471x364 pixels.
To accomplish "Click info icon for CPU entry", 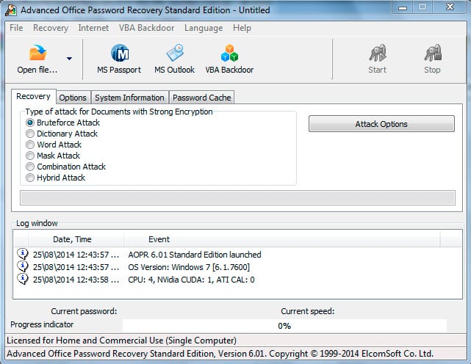I will pyautogui.click(x=23, y=279).
